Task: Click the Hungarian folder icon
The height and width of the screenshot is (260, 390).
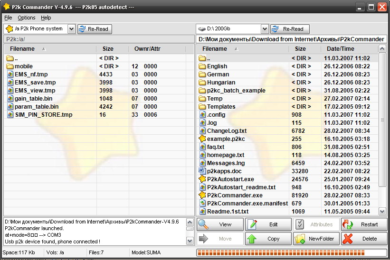Action: coord(202,83)
